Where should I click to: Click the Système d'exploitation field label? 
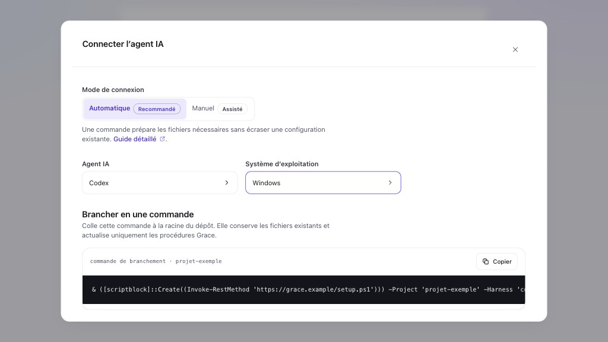click(x=282, y=164)
